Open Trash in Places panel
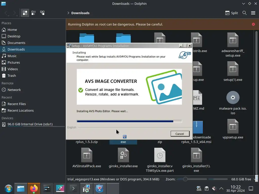Image resolution: width=259 pixels, height=194 pixels. [33, 76]
